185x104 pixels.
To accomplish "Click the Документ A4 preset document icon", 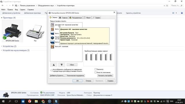I will [52, 25].
